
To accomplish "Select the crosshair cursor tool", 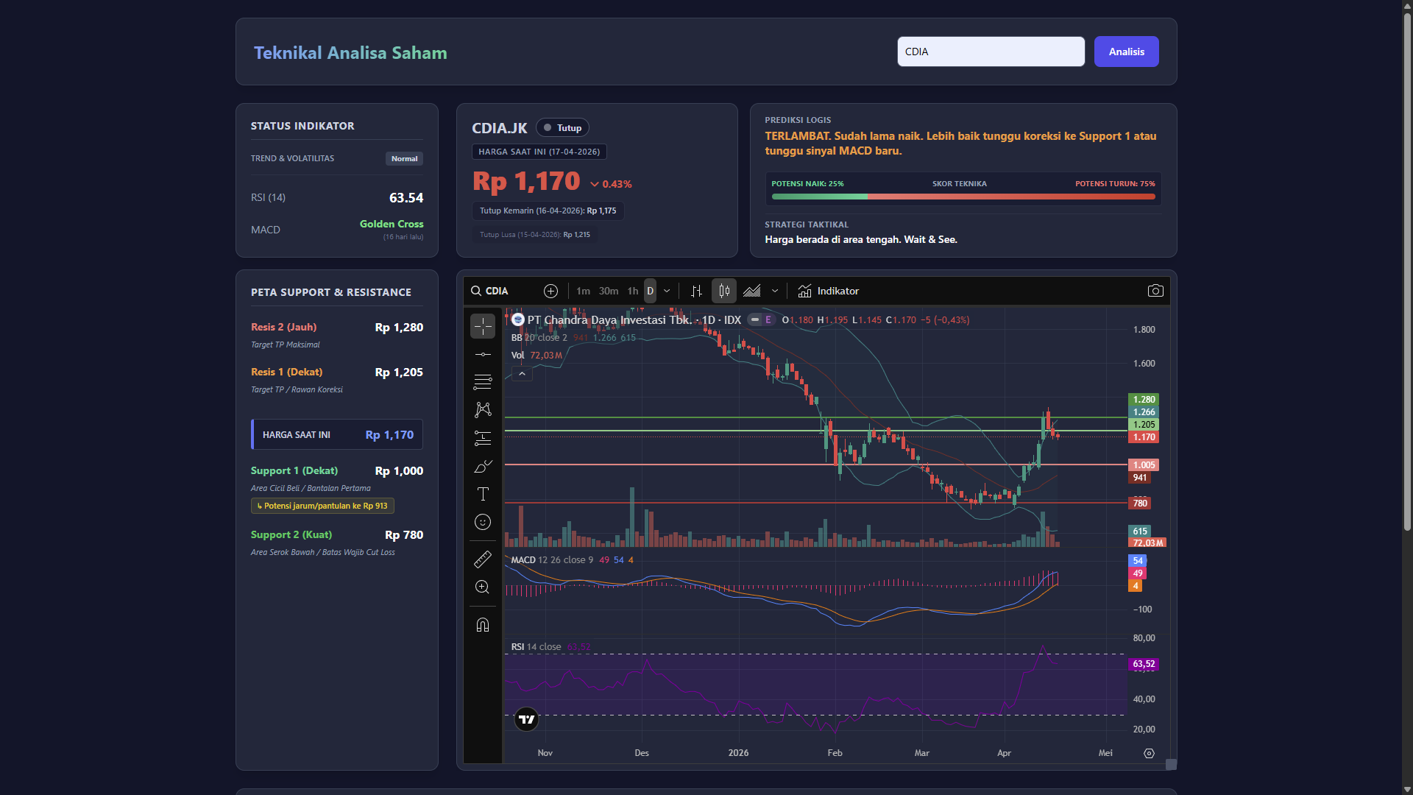I will coord(483,326).
